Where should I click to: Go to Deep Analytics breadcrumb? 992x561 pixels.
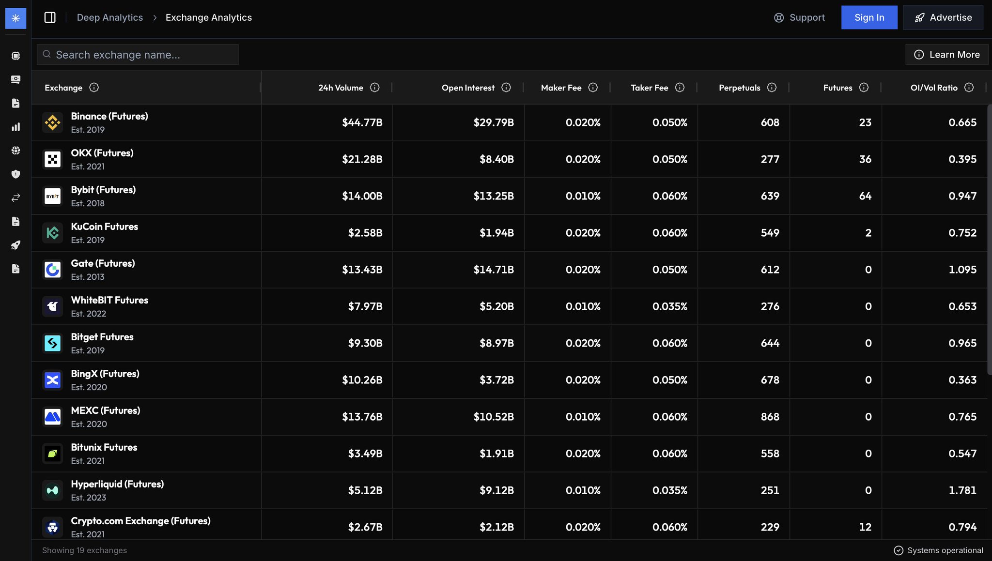pyautogui.click(x=110, y=17)
